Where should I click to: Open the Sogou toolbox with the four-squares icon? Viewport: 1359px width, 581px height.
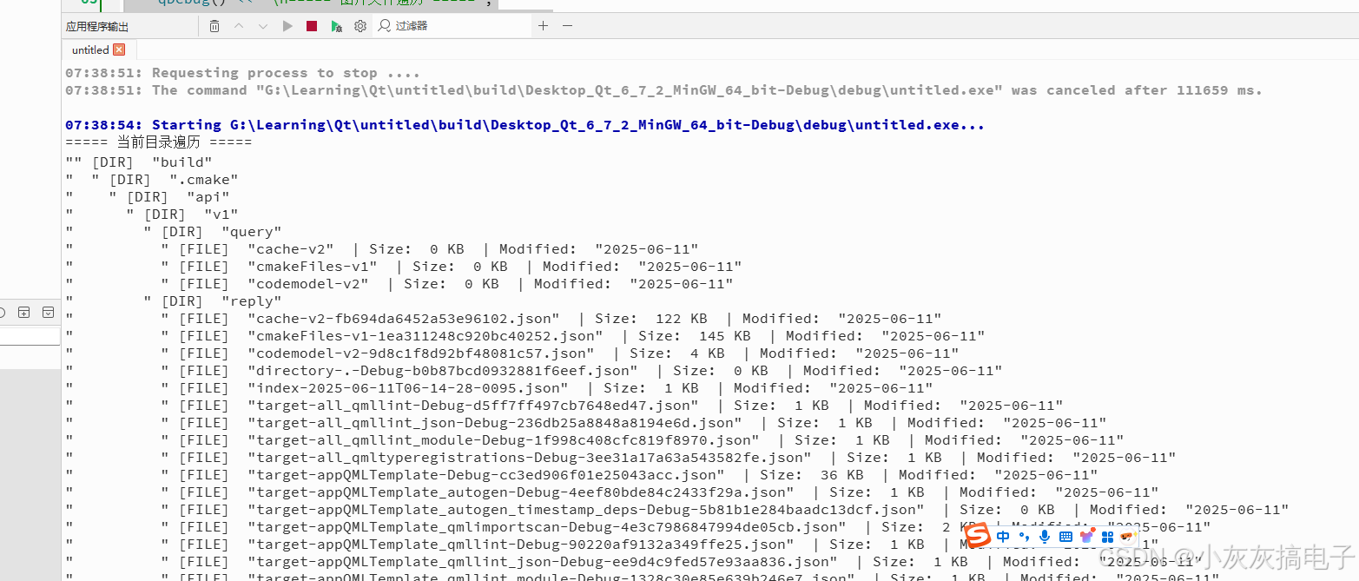point(1108,537)
